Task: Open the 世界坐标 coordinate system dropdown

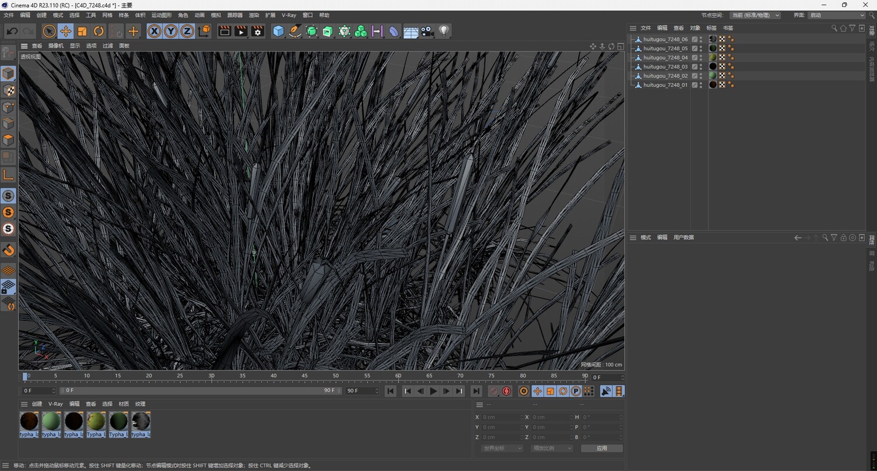Action: pos(502,448)
